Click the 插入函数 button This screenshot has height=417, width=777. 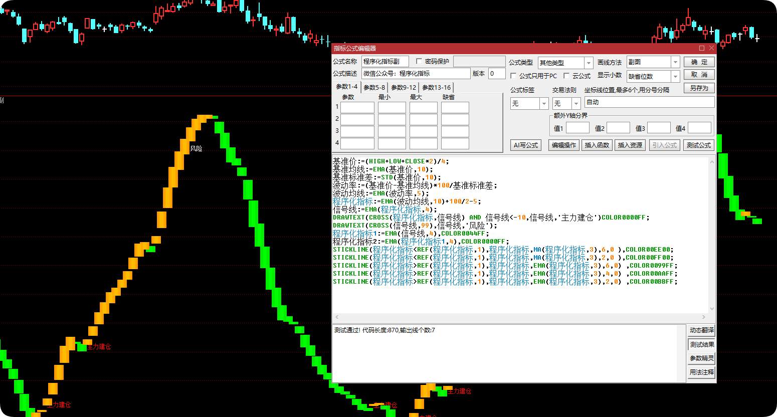pos(597,145)
